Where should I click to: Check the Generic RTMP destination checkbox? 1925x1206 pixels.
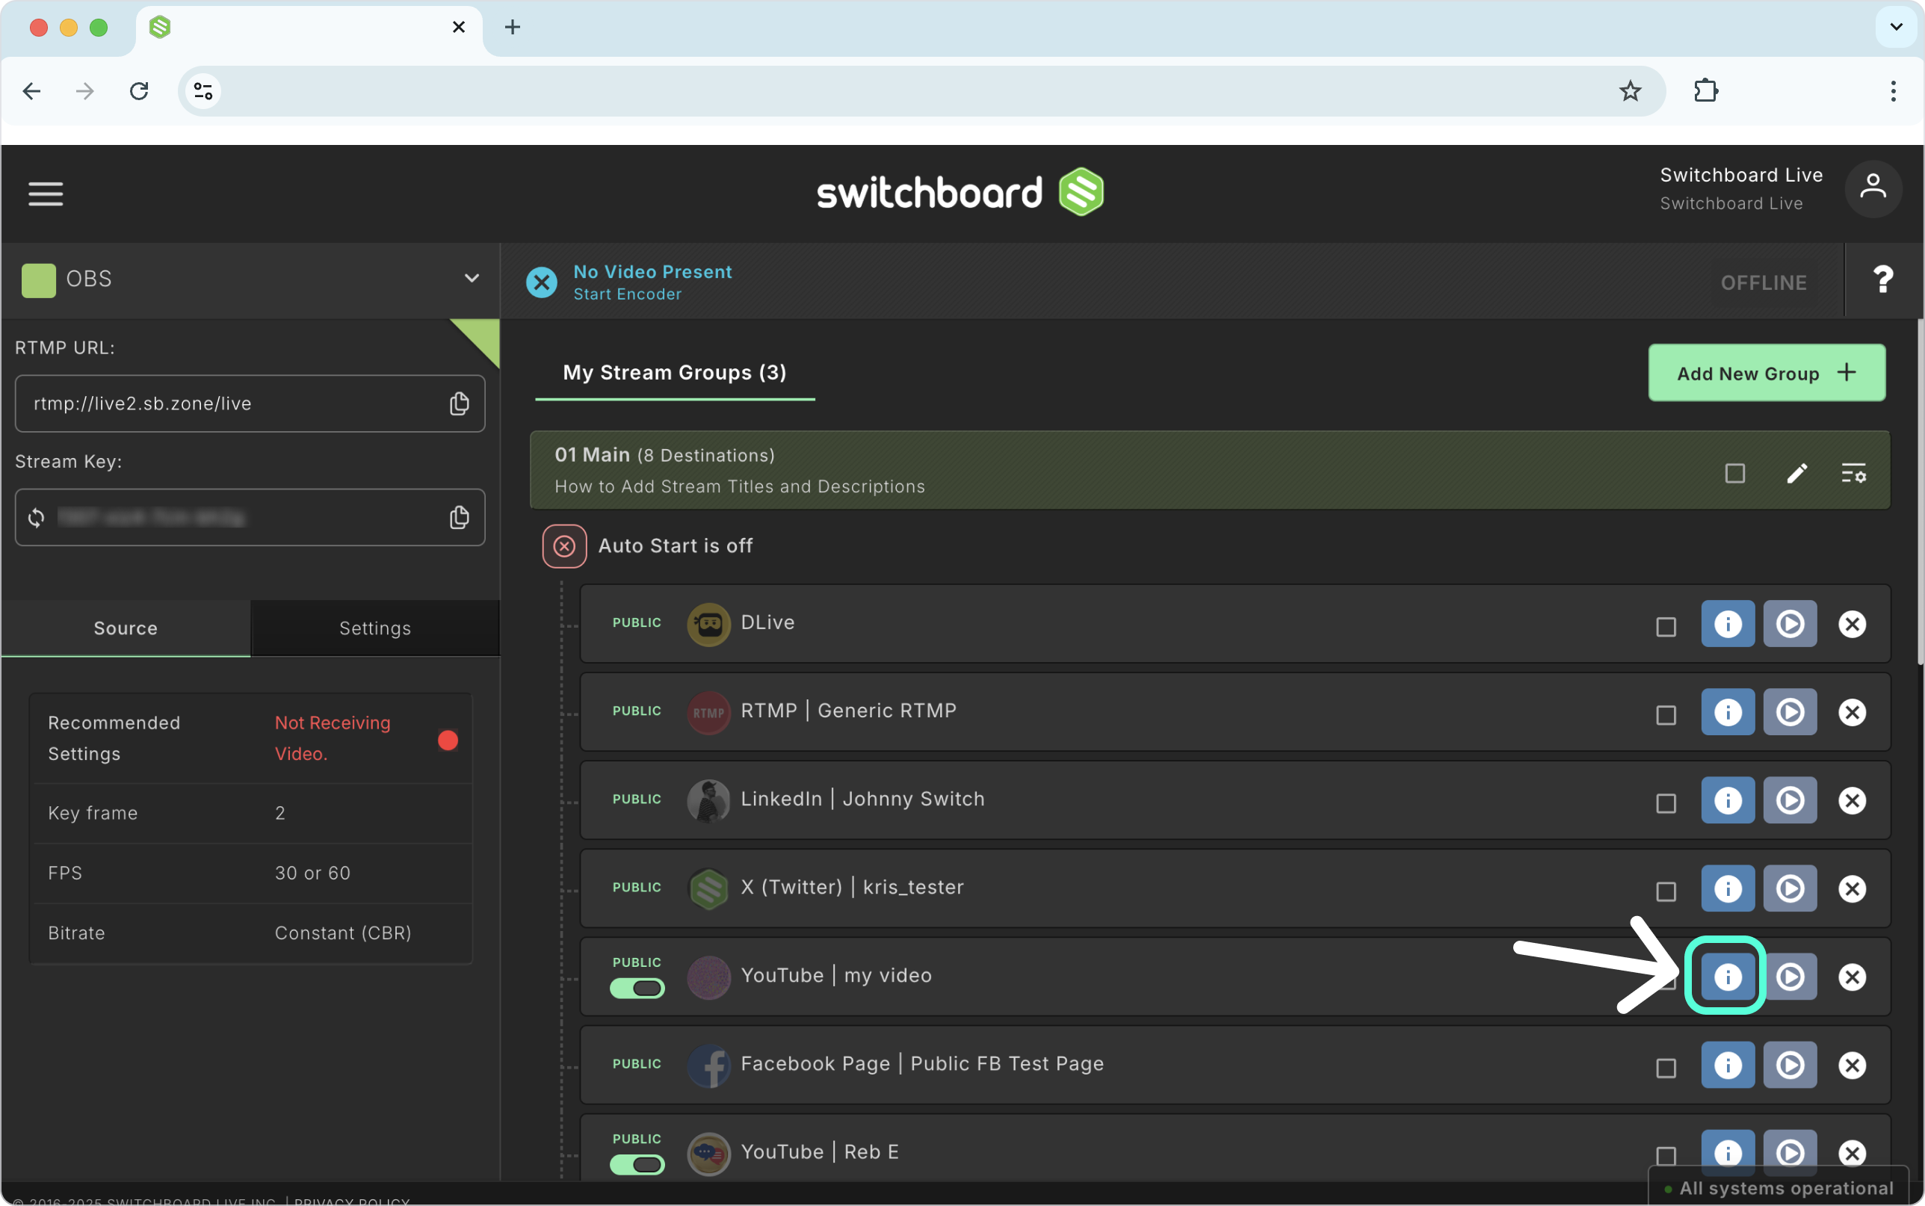1666,716
